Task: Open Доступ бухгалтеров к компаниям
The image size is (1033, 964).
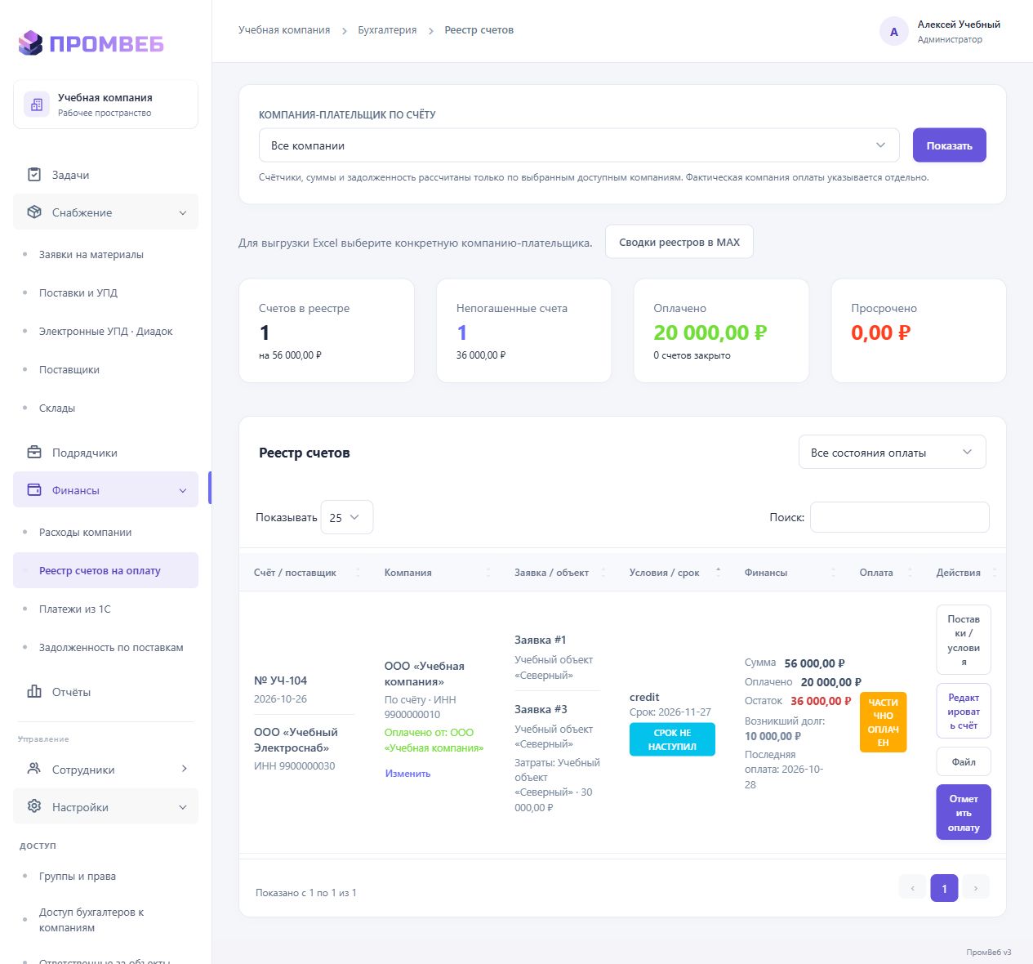Action: click(x=91, y=920)
